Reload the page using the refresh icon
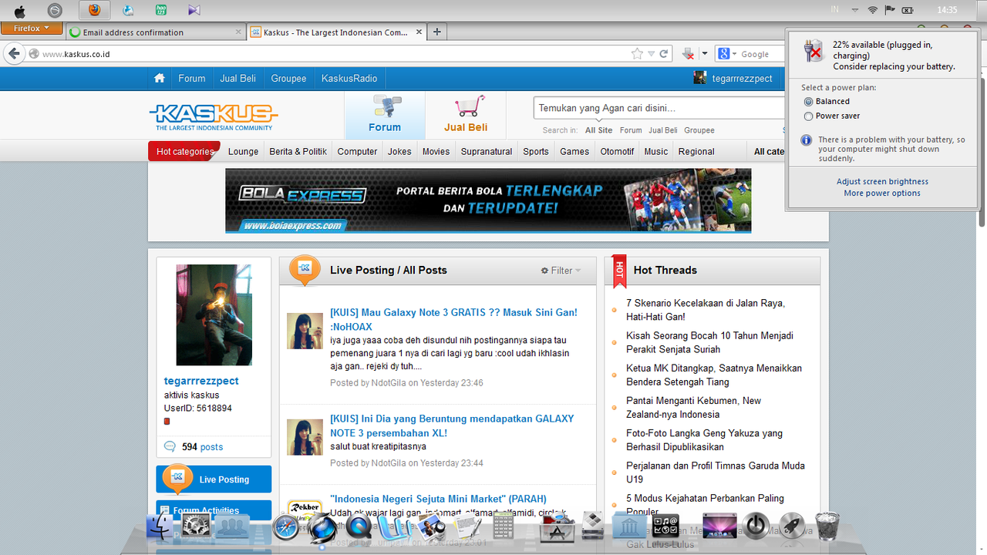 point(665,54)
